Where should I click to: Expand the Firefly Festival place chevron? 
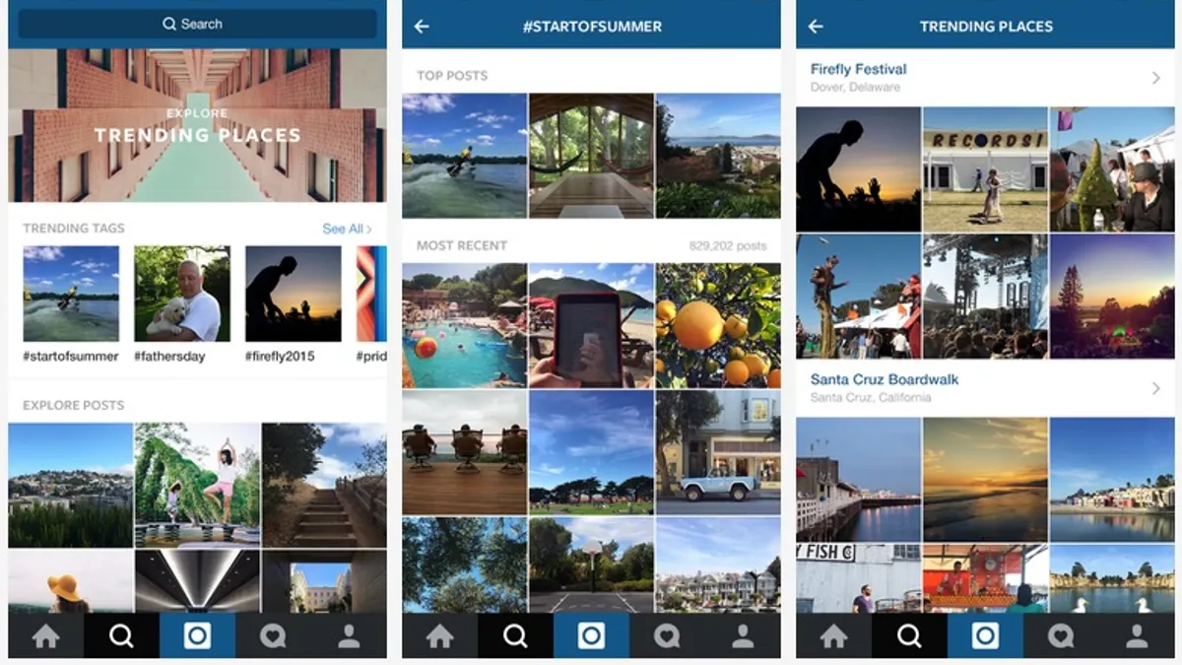tap(1156, 78)
